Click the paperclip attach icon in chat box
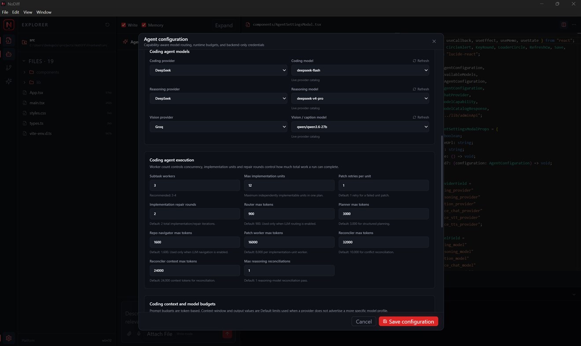 pos(129,334)
